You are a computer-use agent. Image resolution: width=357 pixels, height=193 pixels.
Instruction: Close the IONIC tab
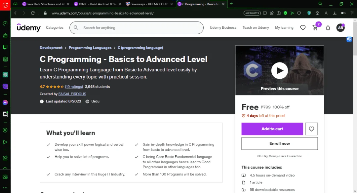click(120, 4)
